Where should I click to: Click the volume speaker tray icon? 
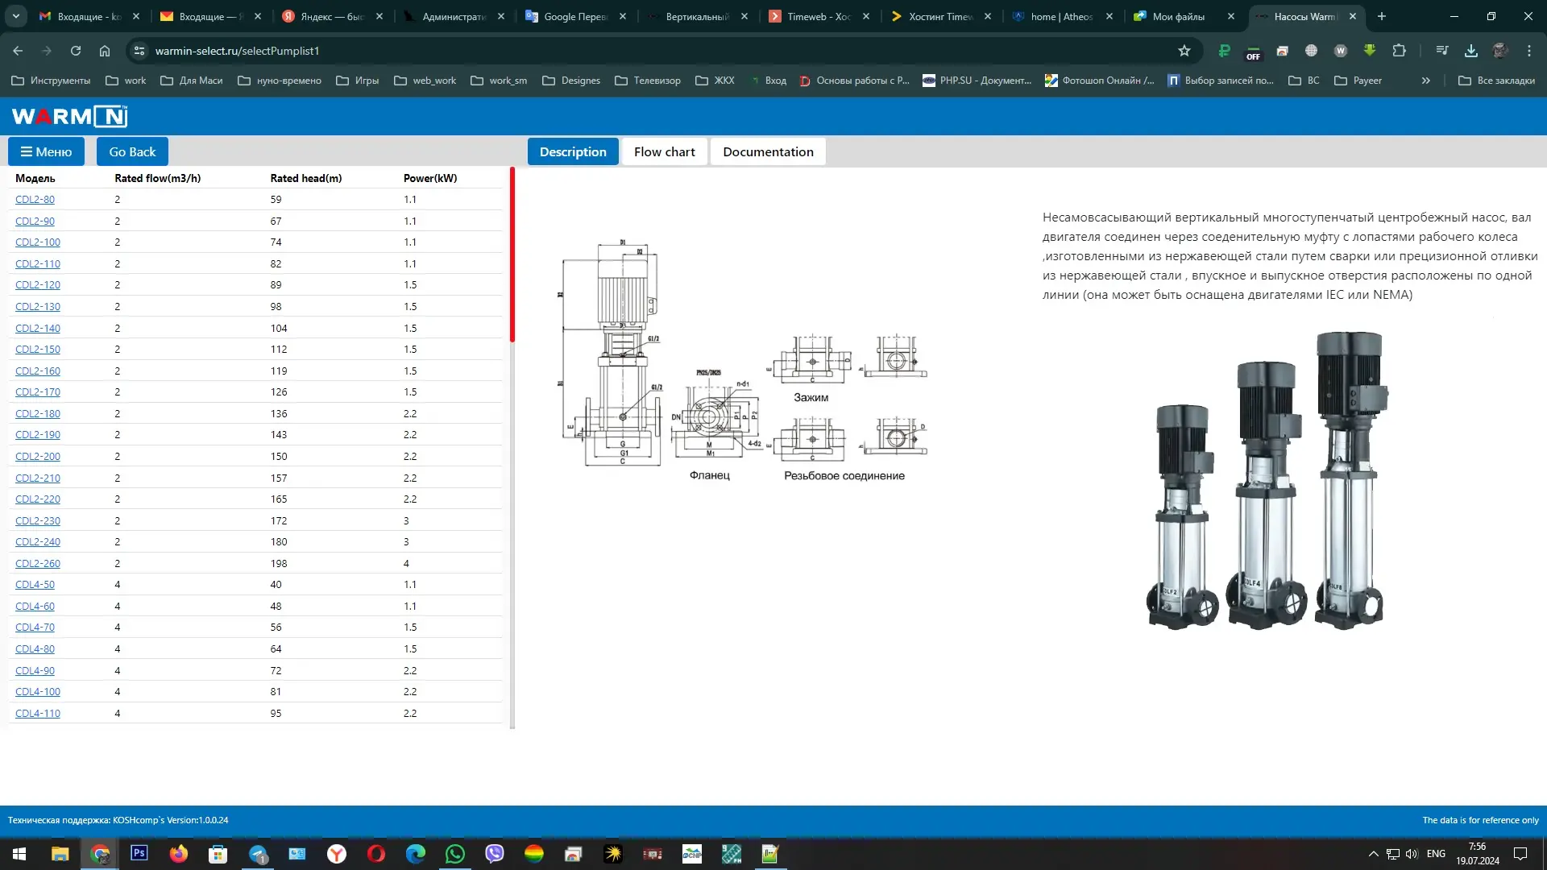(x=1412, y=854)
